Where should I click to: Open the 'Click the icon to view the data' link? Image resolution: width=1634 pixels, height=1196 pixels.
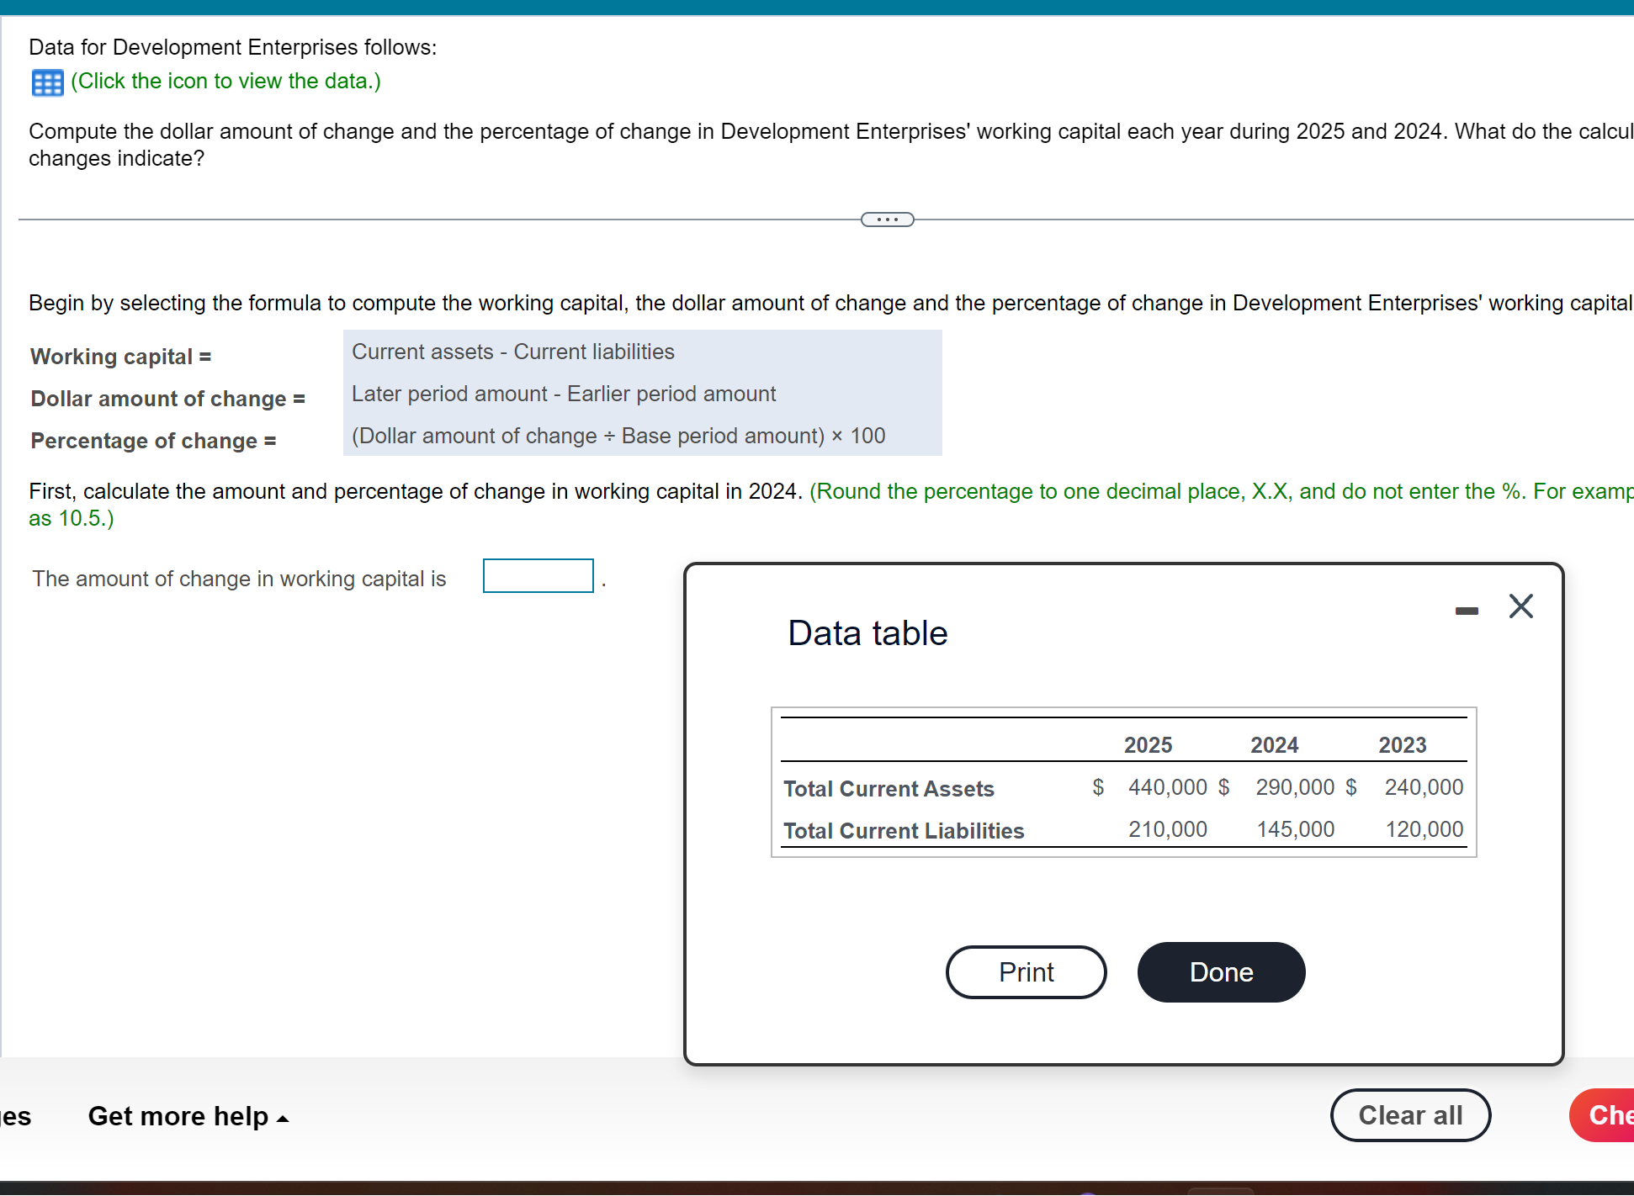225,82
